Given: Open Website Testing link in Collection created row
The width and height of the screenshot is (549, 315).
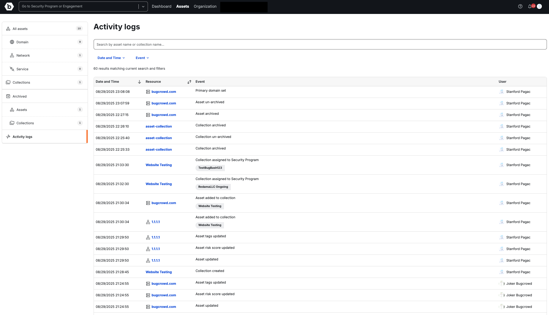Looking at the screenshot, I should (x=159, y=272).
